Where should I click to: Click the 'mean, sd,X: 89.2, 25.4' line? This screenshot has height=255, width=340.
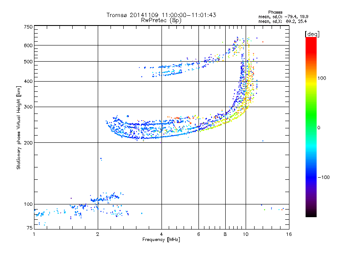coord(283,21)
